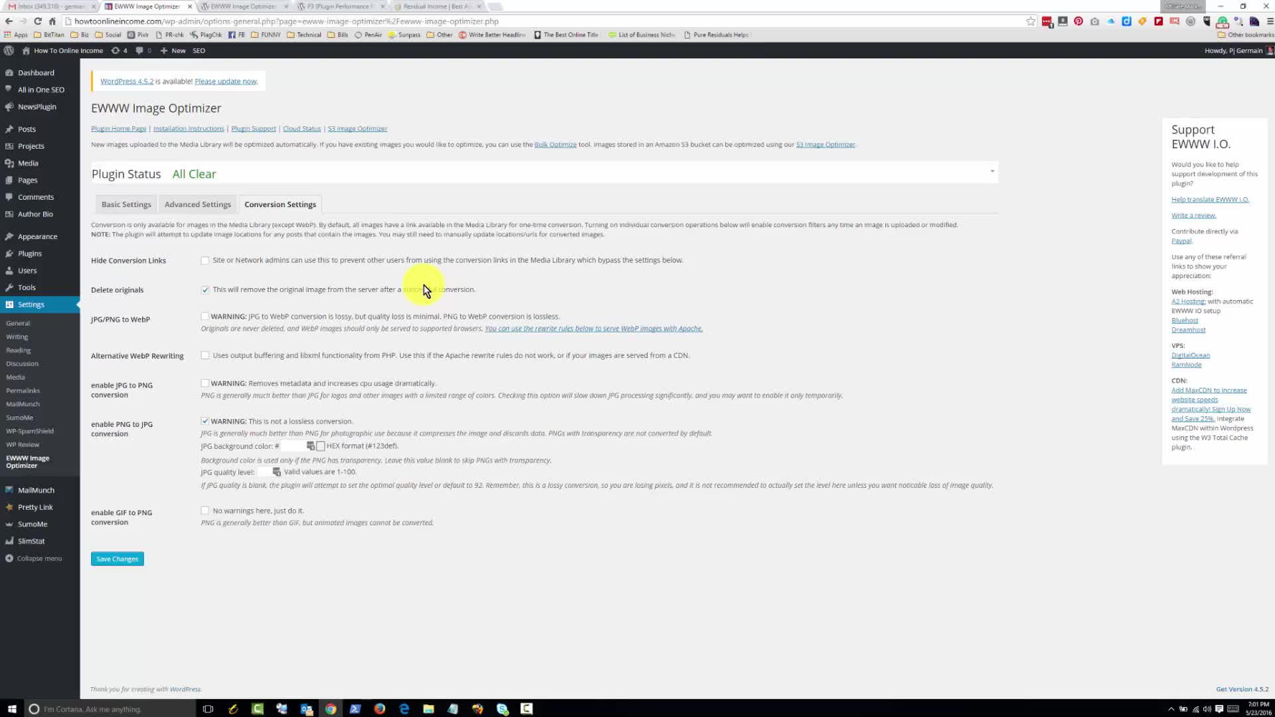Click Windows Start button
1275x717 pixels.
(x=12, y=708)
